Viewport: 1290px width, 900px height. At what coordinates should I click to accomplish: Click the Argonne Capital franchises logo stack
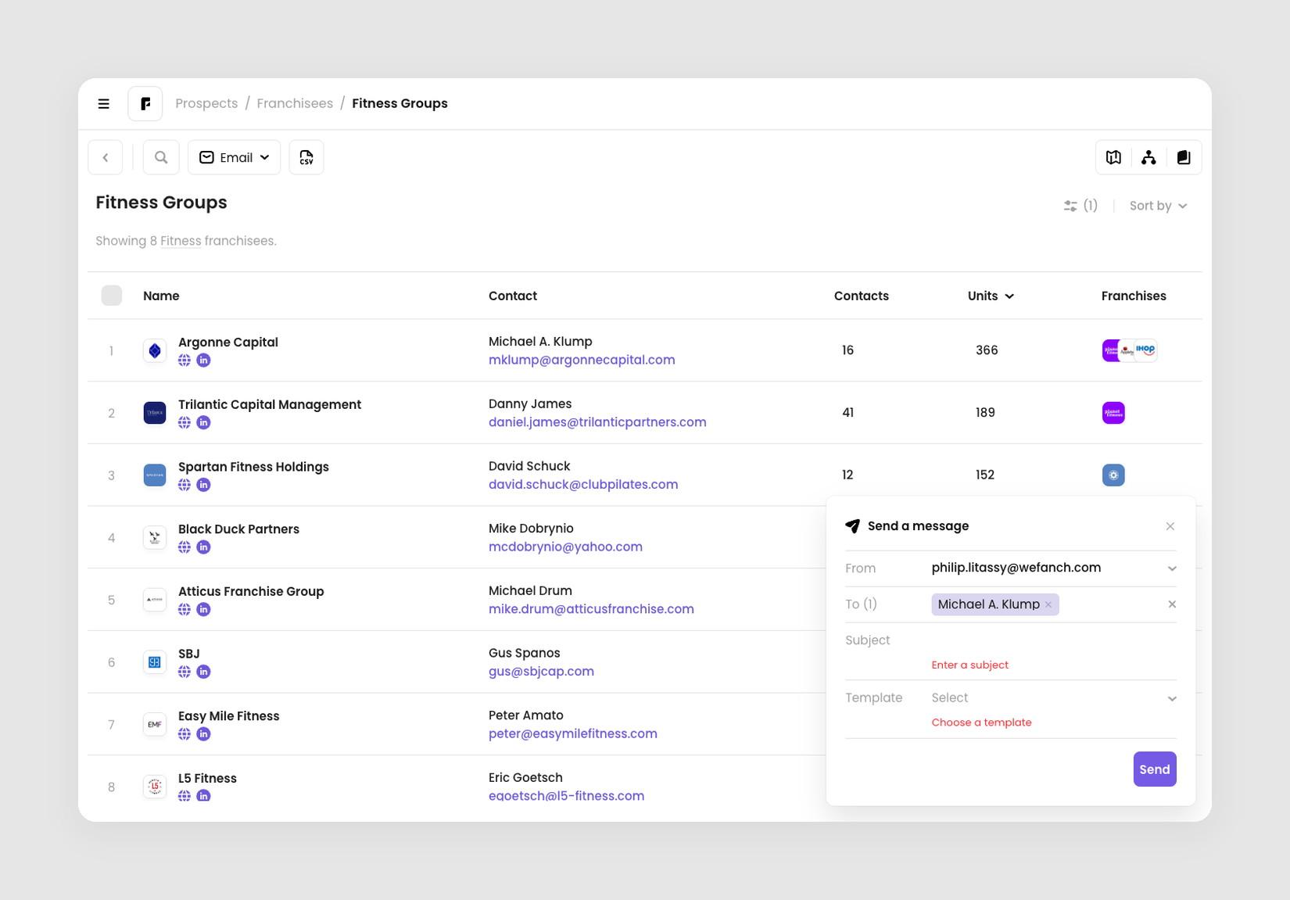[1130, 350]
